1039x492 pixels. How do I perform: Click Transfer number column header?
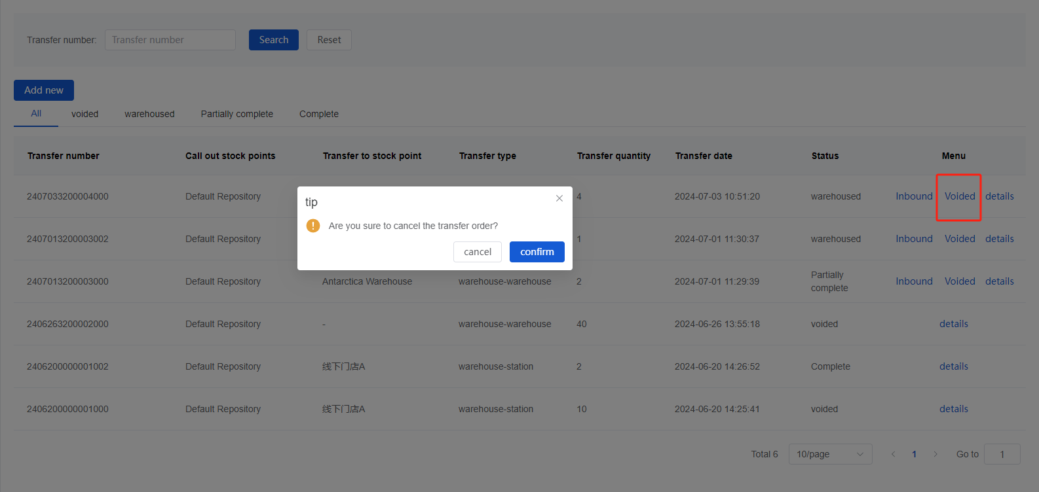click(x=64, y=156)
